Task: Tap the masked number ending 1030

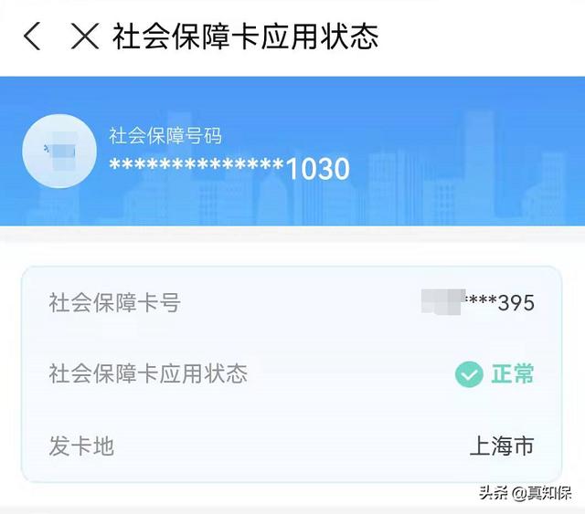Action: coord(229,168)
